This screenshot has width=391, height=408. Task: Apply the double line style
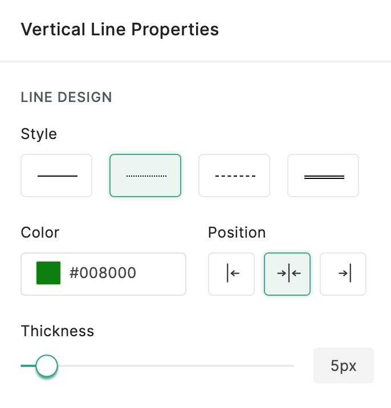[x=323, y=176]
